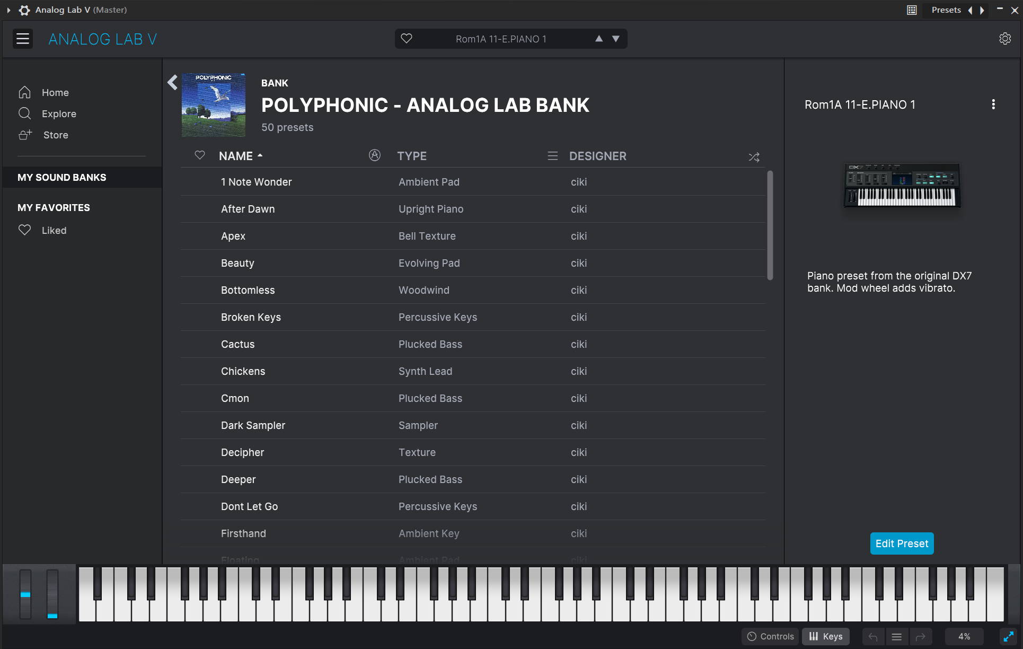Click the 4% CPU meter
The height and width of the screenshot is (649, 1023).
964,636
